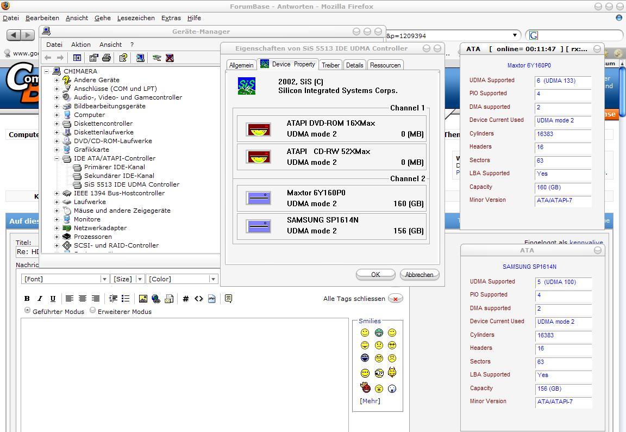Select Primärer IDE-Kanal tree item
This screenshot has width=626, height=432.
(115, 167)
